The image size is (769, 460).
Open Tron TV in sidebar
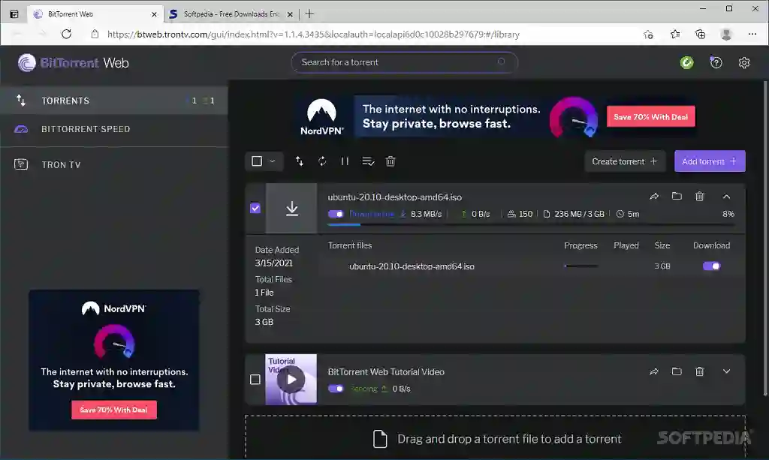pos(114,164)
